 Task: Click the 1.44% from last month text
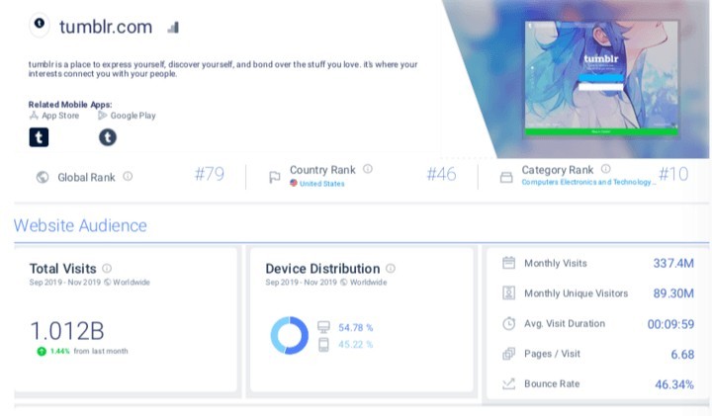click(x=89, y=351)
